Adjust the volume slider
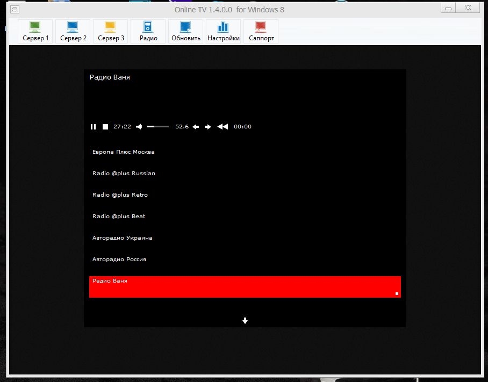This screenshot has width=488, height=382. [158, 127]
